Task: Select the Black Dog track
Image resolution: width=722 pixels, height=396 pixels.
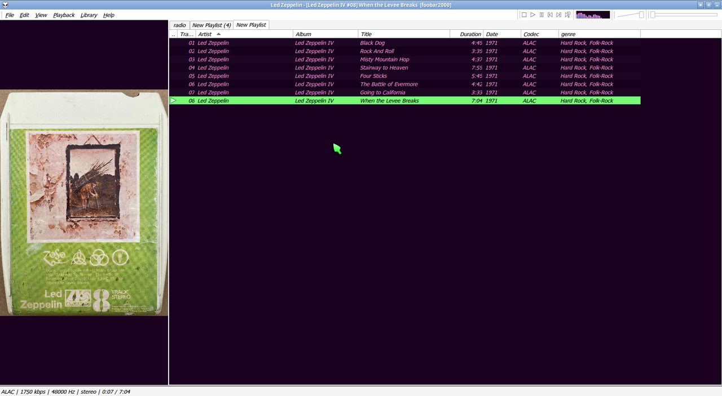Action: tap(405, 43)
